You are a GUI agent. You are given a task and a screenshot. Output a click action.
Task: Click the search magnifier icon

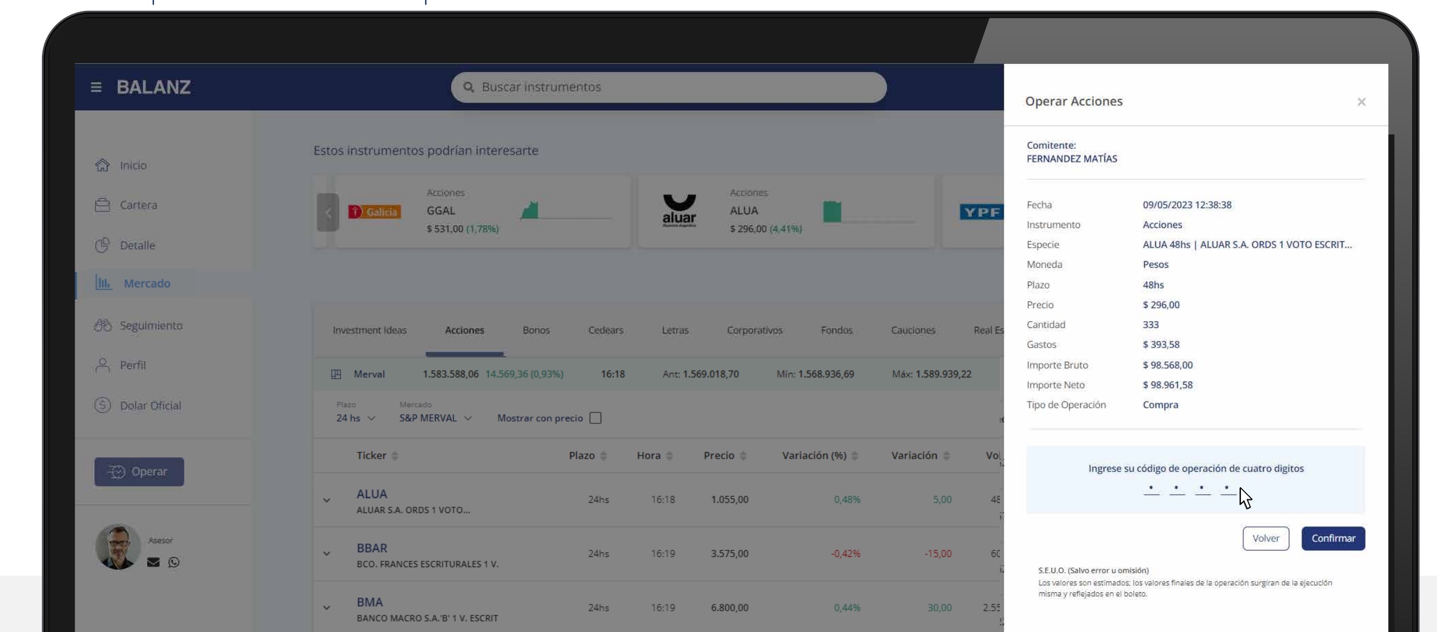coord(468,87)
